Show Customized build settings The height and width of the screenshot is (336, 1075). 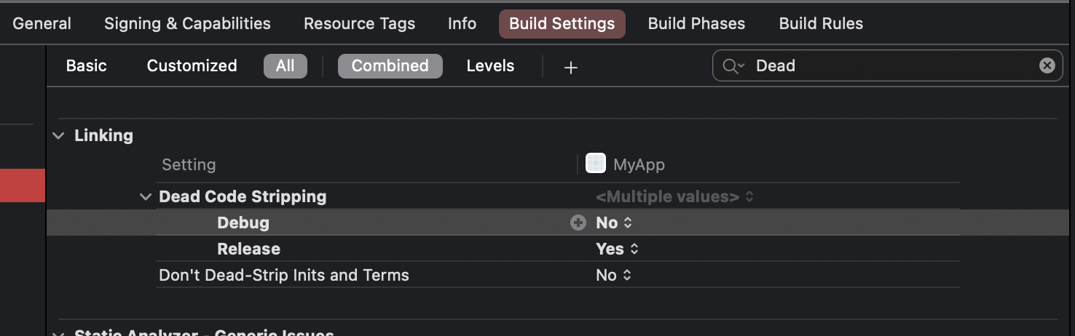coord(192,65)
